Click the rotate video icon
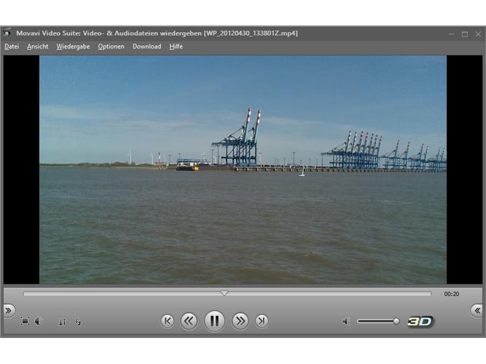486x364 pixels. coord(78,322)
